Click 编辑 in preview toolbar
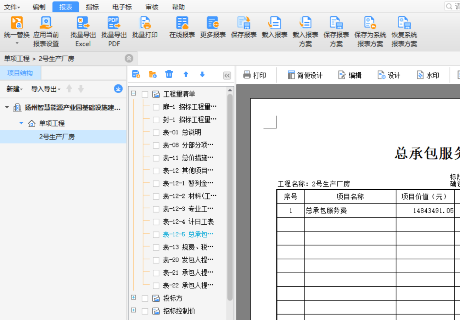 coord(350,75)
